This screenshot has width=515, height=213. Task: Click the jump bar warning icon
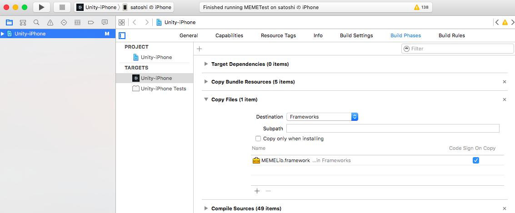pyautogui.click(x=505, y=22)
